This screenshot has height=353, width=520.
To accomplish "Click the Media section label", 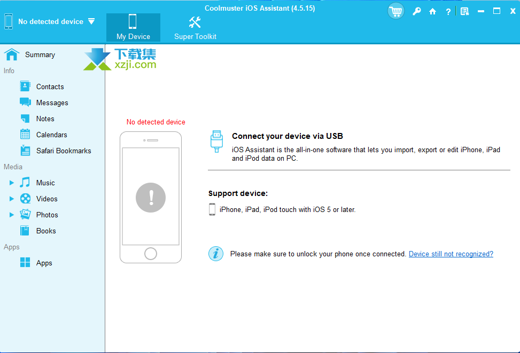I will (13, 167).
